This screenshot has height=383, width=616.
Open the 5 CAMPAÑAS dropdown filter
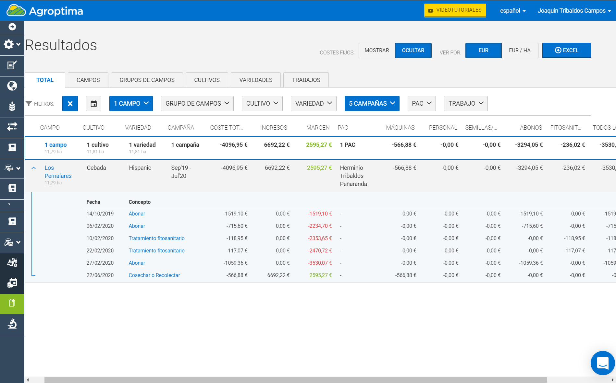click(x=372, y=104)
